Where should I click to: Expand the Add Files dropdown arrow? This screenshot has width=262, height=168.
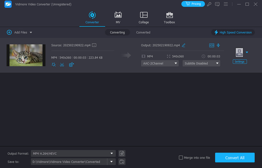[x=31, y=32]
